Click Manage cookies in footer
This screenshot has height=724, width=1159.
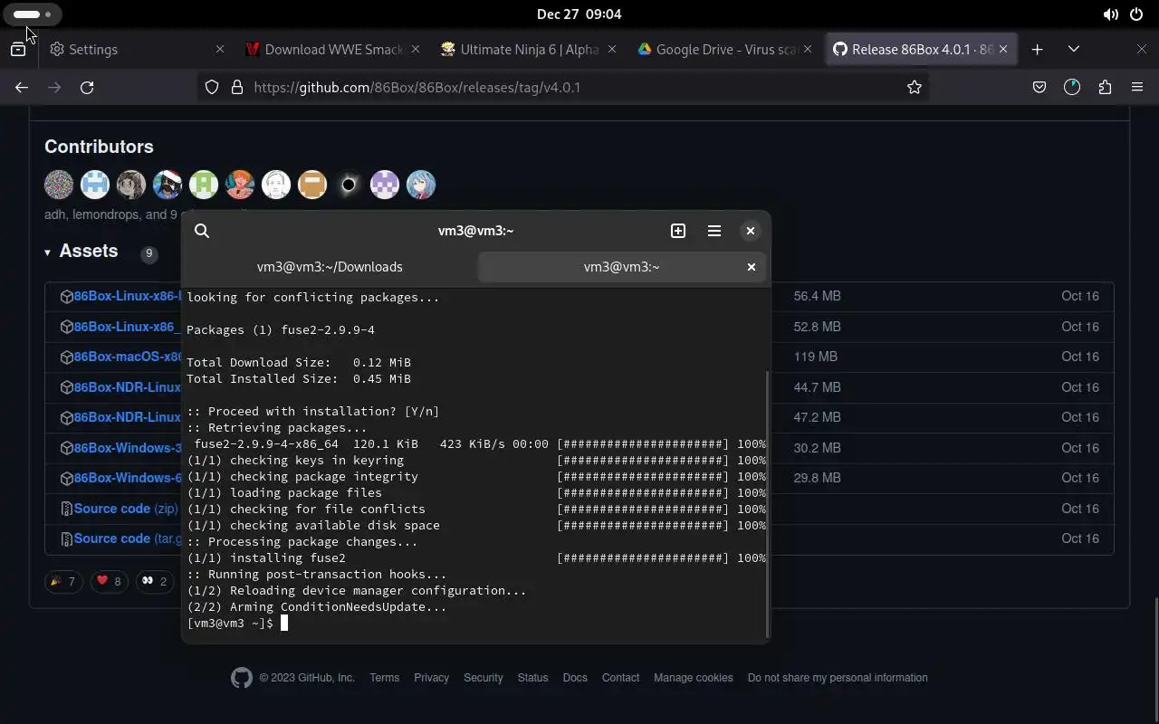(x=694, y=678)
